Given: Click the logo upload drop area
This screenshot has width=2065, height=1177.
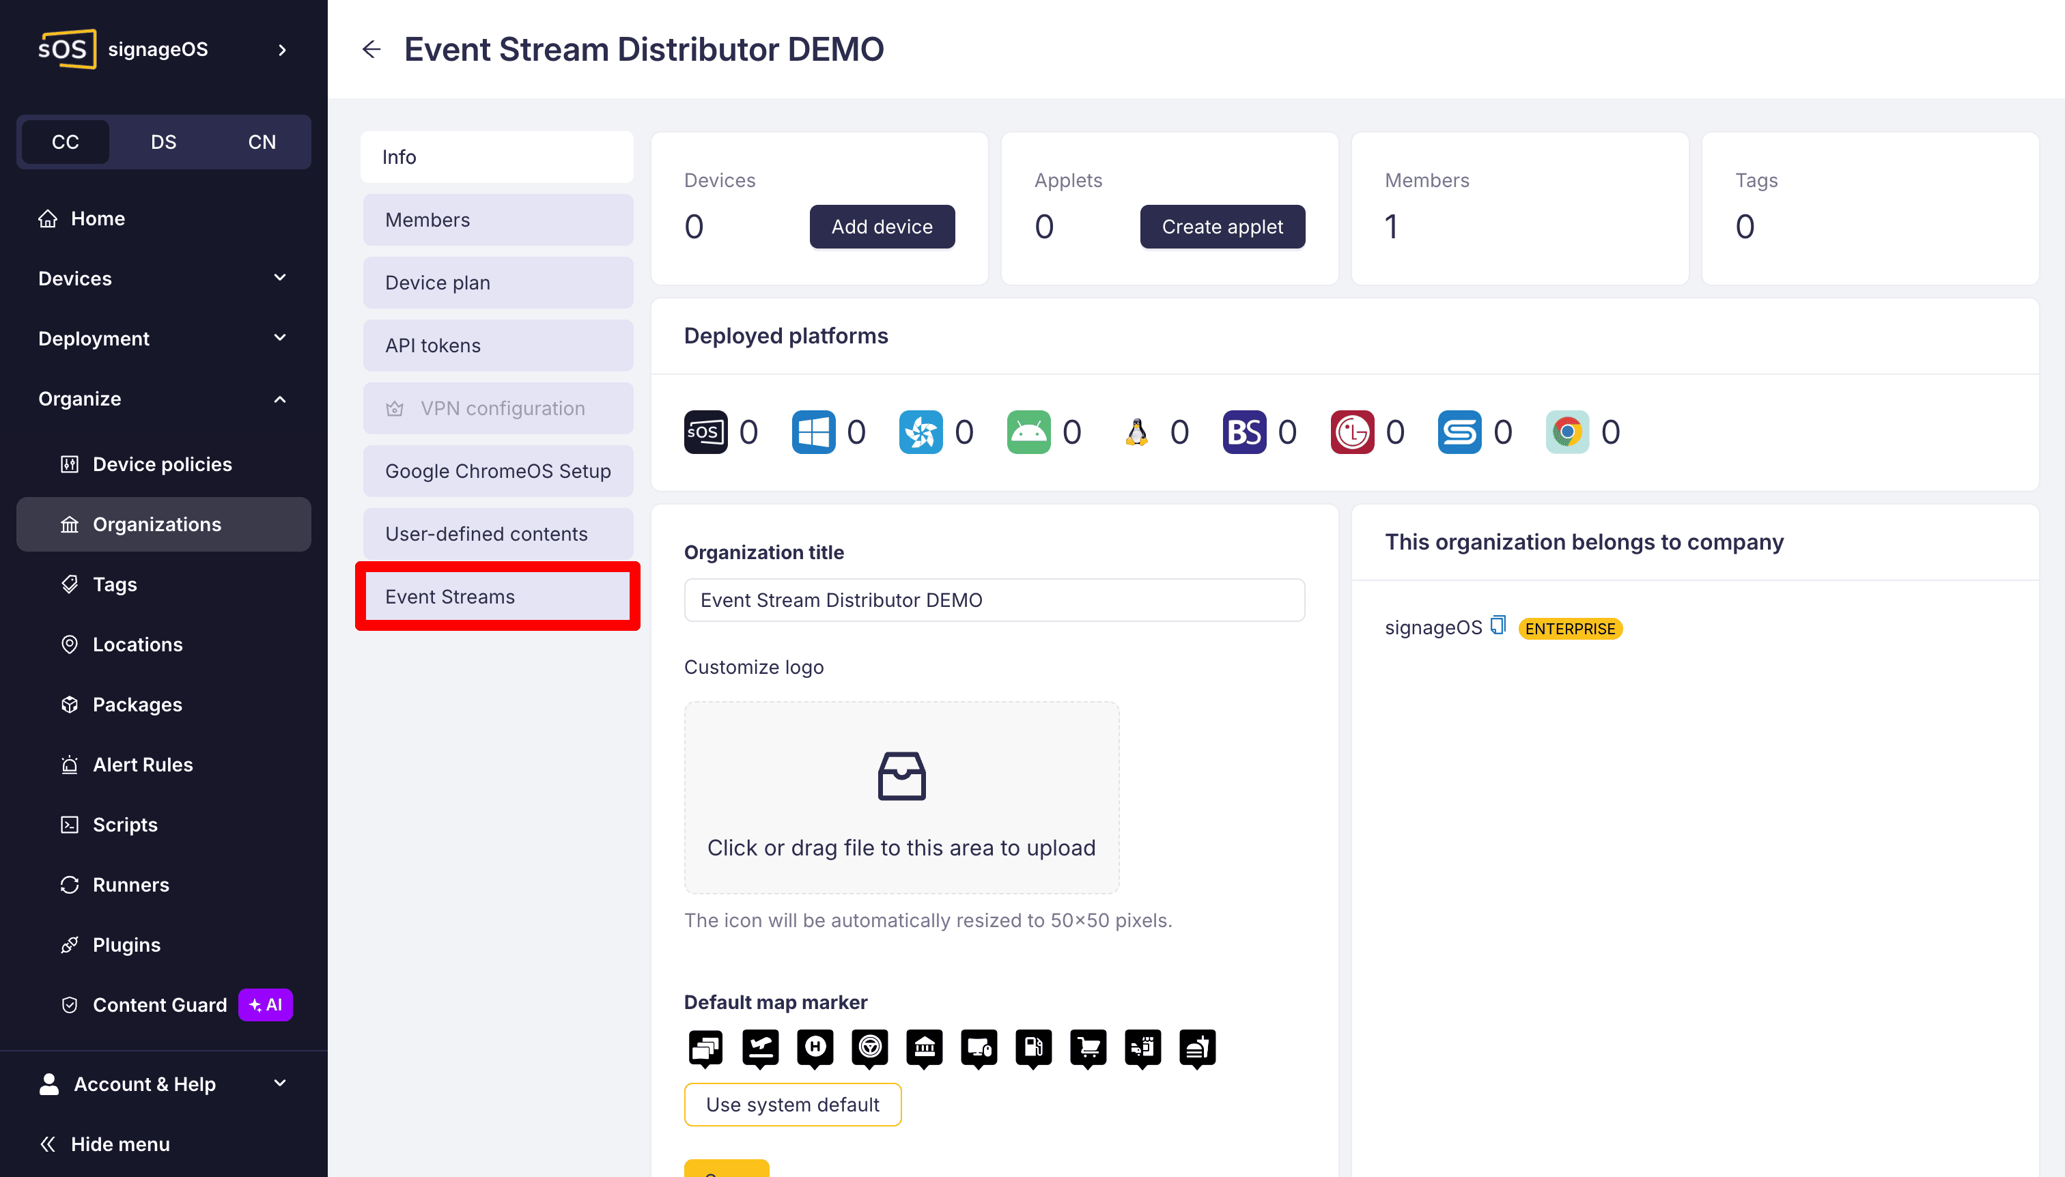Looking at the screenshot, I should coord(901,797).
